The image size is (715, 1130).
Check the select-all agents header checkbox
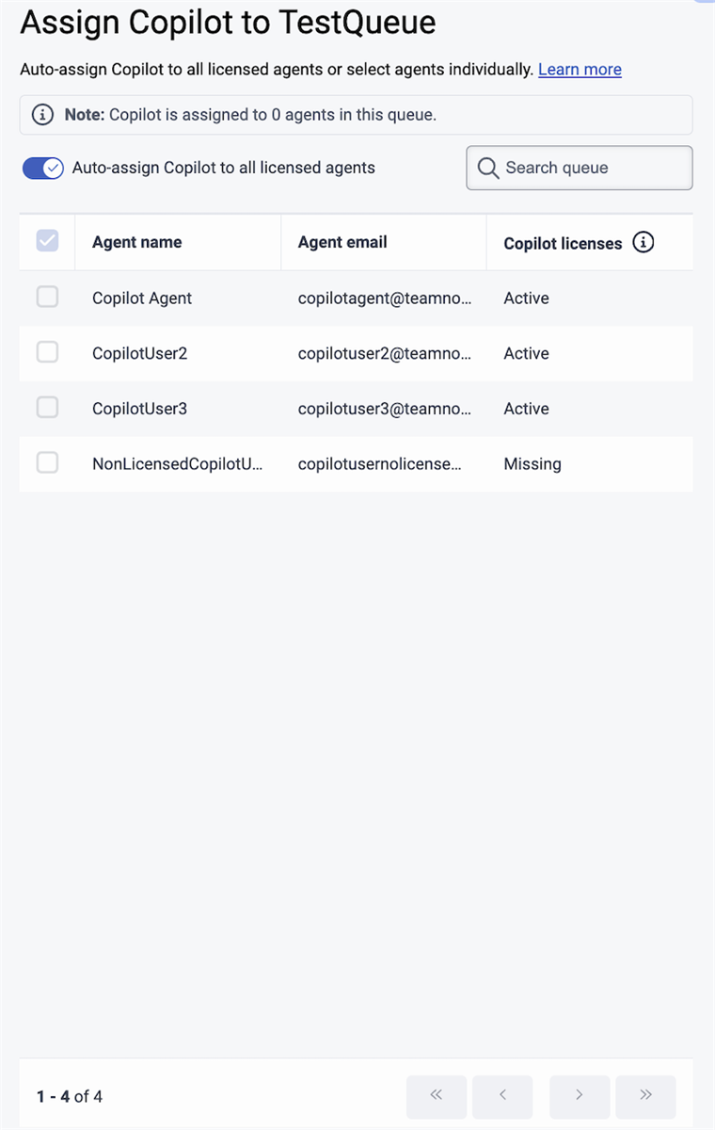(x=47, y=242)
